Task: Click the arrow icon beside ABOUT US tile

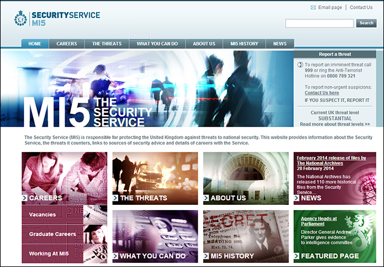Action: 206,198
